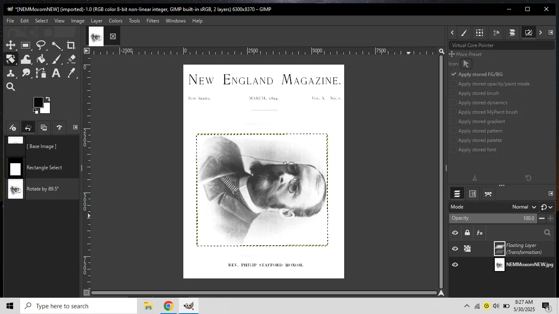Viewport: 559px width, 314px height.
Task: Click the Base Image history entry
Action: pyautogui.click(x=42, y=146)
